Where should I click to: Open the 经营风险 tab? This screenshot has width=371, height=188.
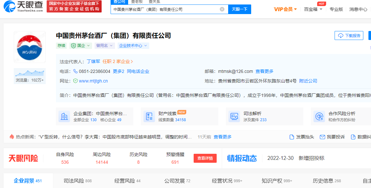pyautogui.click(x=127, y=181)
